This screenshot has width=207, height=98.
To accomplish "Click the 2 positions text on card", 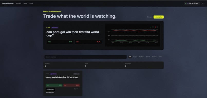I will [x=77, y=89].
